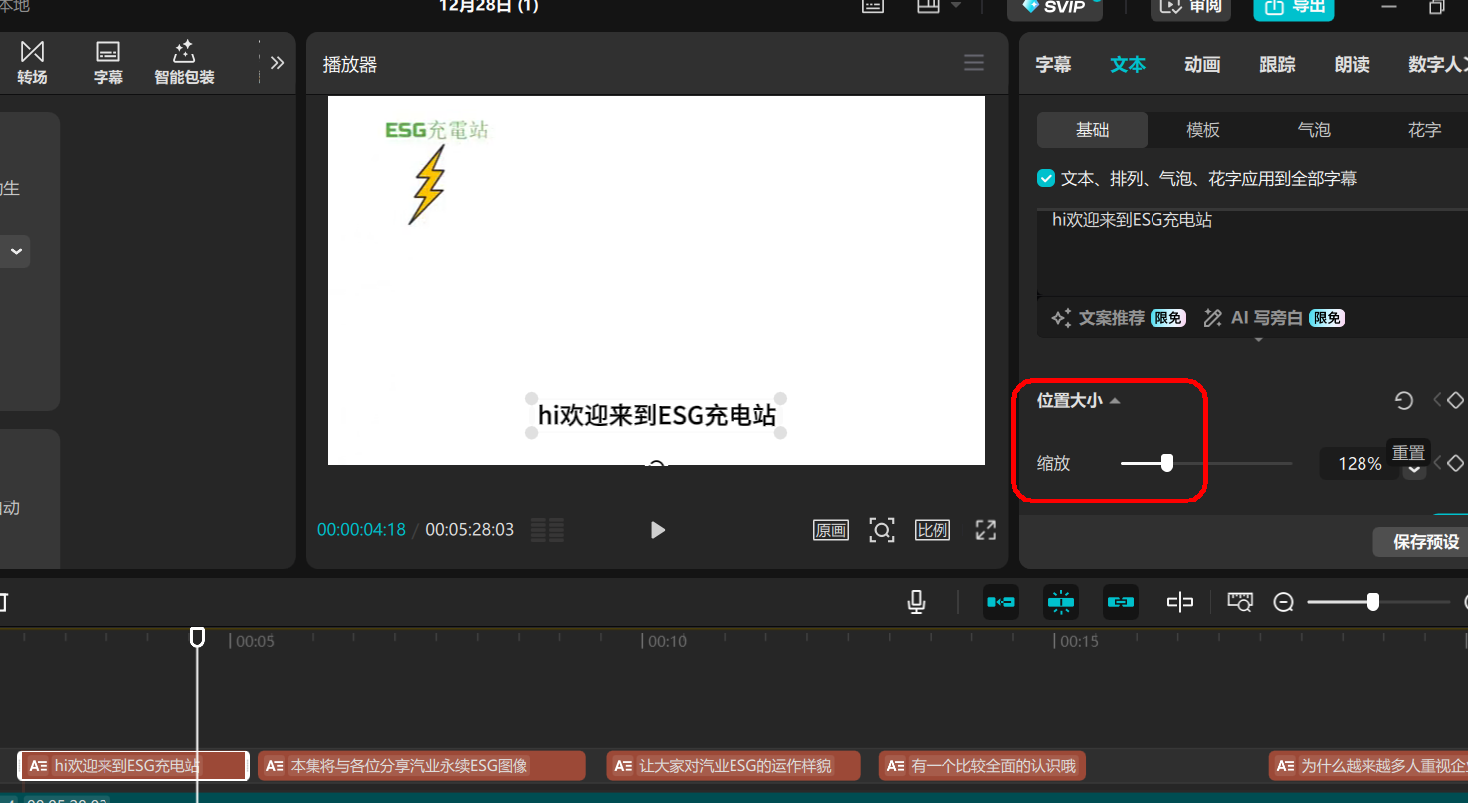Open the 智能包装 smart packaging tool
Image resolution: width=1468 pixels, height=803 pixels.
pos(184,62)
